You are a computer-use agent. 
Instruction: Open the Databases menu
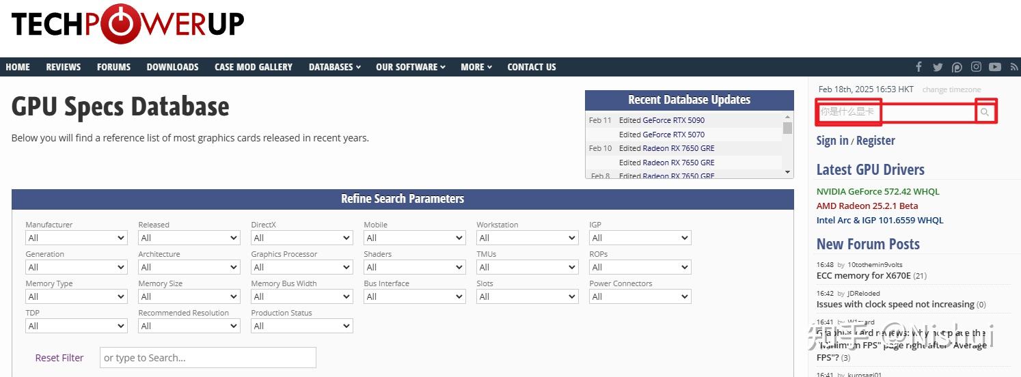pyautogui.click(x=334, y=67)
